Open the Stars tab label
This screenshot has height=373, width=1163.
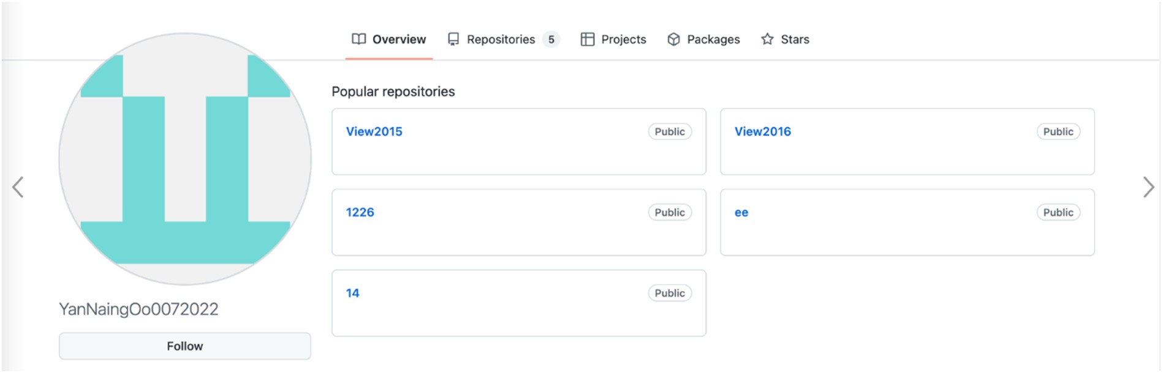pos(795,39)
